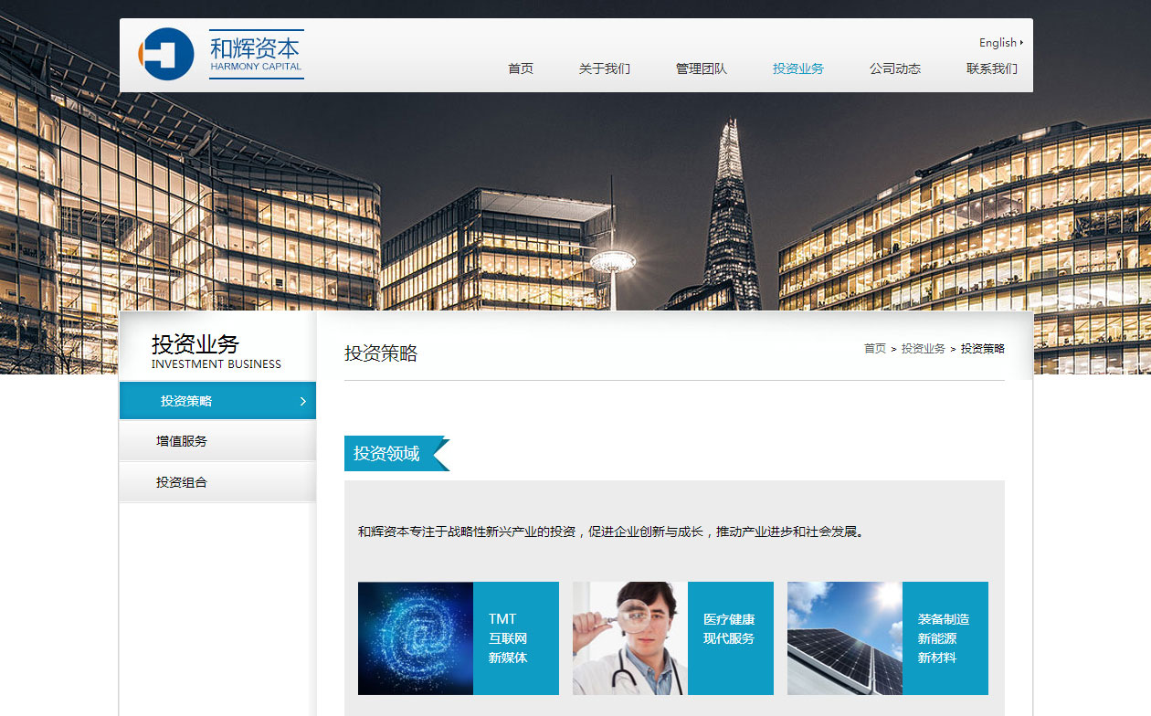Click 投资策略 in breadcrumb trail
Image resolution: width=1151 pixels, height=716 pixels.
point(983,349)
